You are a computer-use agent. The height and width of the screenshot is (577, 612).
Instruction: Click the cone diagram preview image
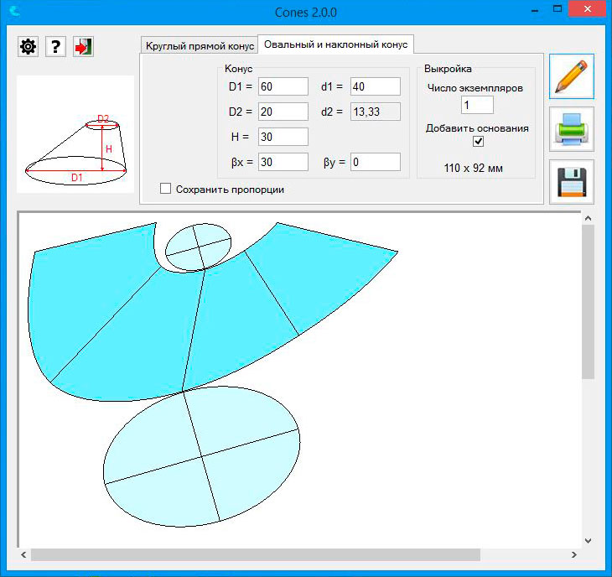pyautogui.click(x=75, y=134)
